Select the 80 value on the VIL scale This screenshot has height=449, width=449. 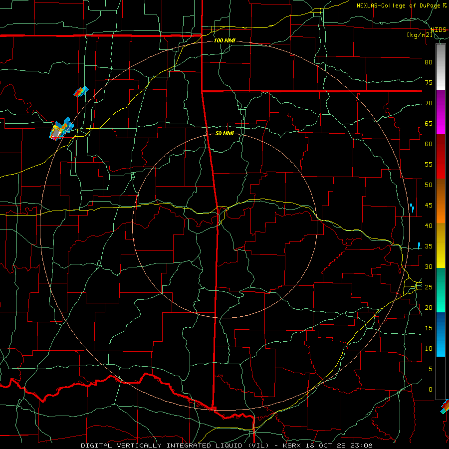[x=429, y=62]
